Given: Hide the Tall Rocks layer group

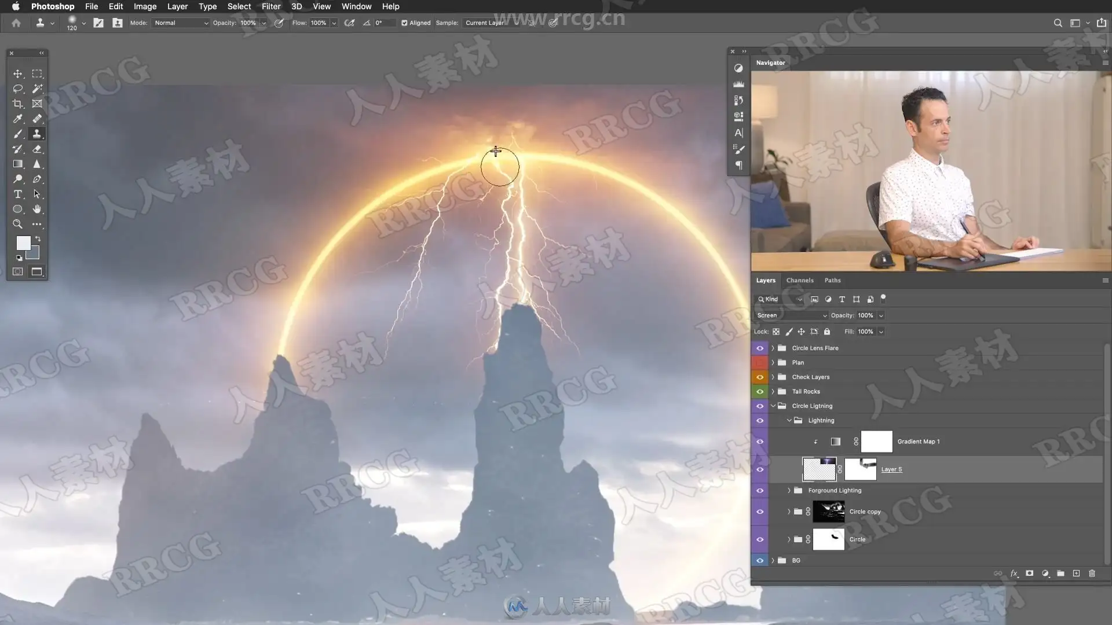Looking at the screenshot, I should click(760, 392).
